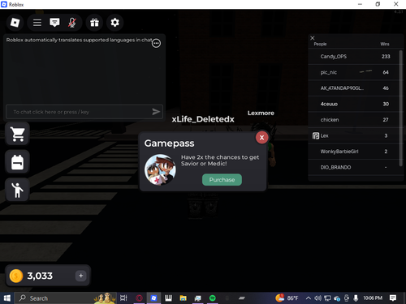Viewport: 406px width, 304px height.
Task: Click the icon beside player Lex
Action: pyautogui.click(x=316, y=135)
